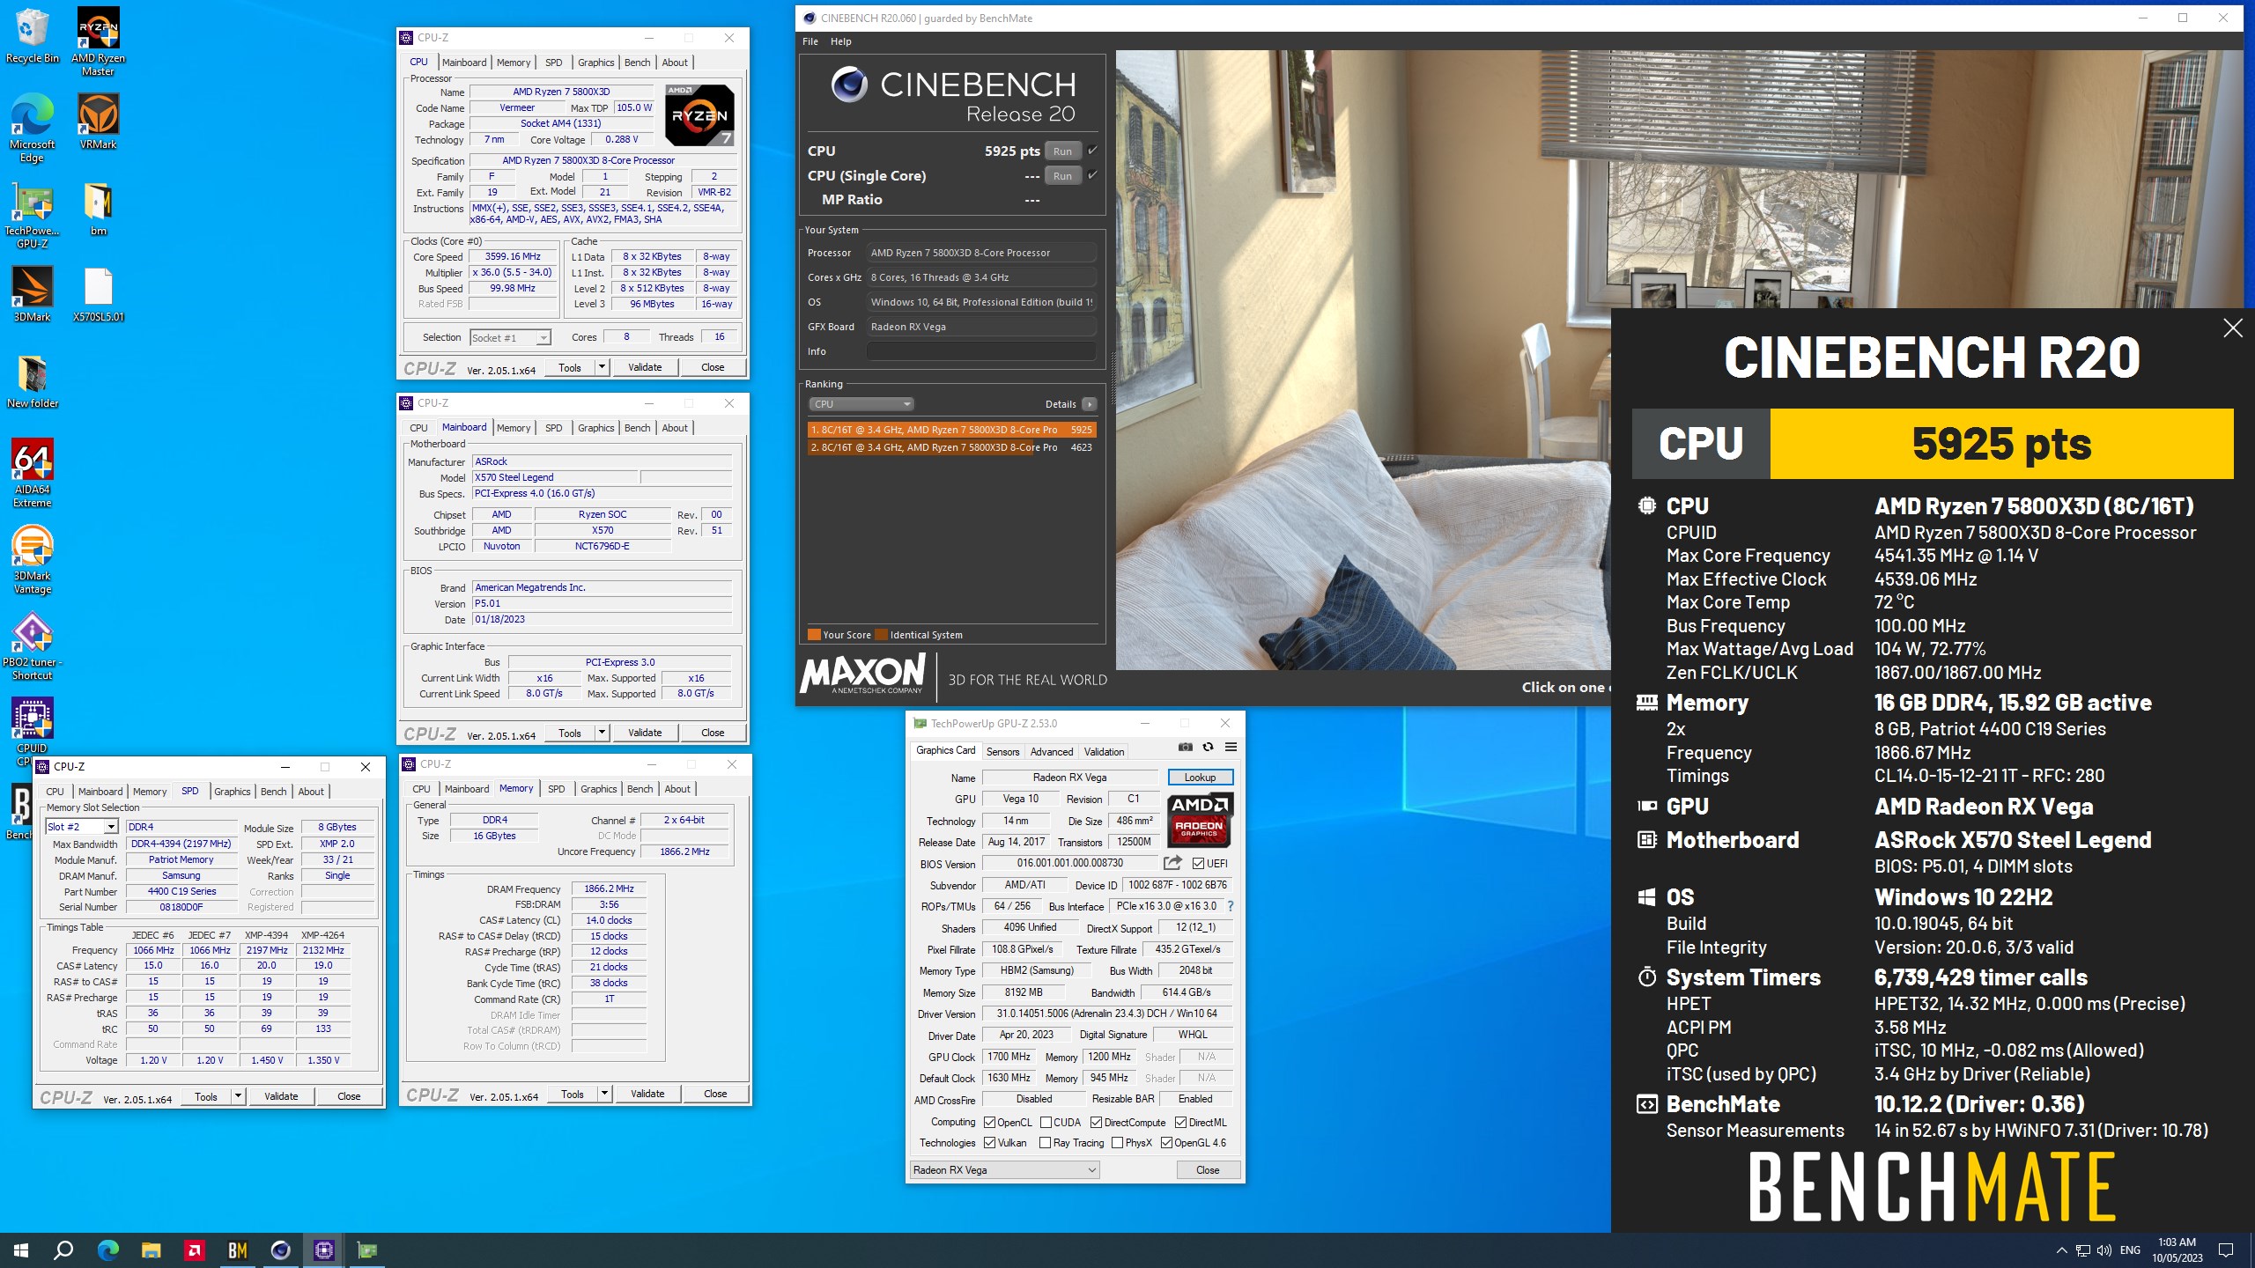The height and width of the screenshot is (1268, 2255).
Task: Click the BIOS export share icon in GPU-Z
Action: 1172,863
